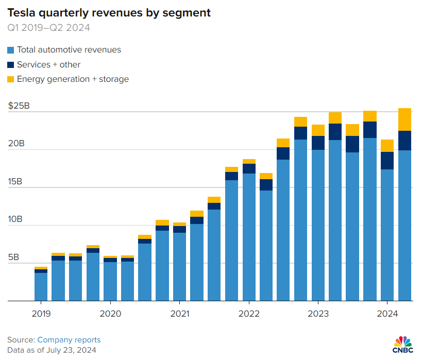Click the 2023 x-axis label
Image resolution: width=422 pixels, height=363 pixels.
pyautogui.click(x=318, y=314)
